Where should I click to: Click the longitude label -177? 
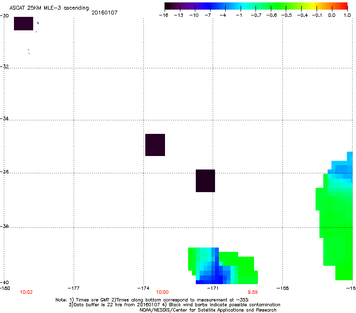tap(74, 288)
